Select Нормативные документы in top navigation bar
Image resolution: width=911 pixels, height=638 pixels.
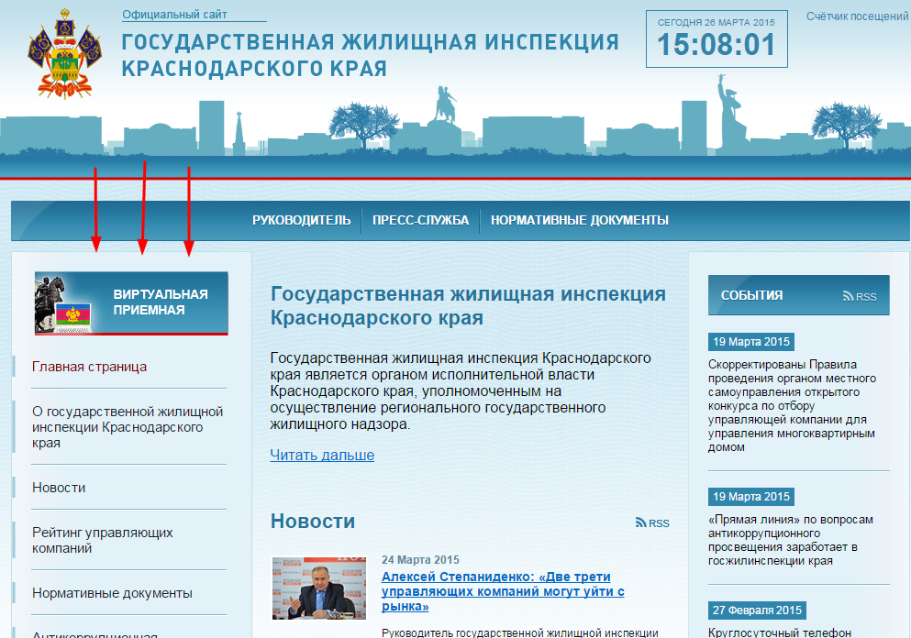pyautogui.click(x=579, y=220)
